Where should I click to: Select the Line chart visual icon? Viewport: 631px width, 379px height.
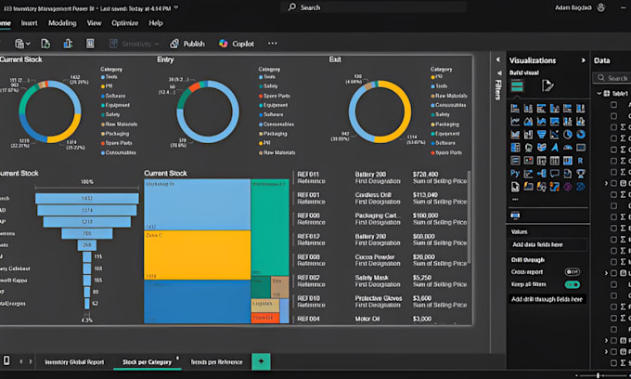click(x=515, y=122)
